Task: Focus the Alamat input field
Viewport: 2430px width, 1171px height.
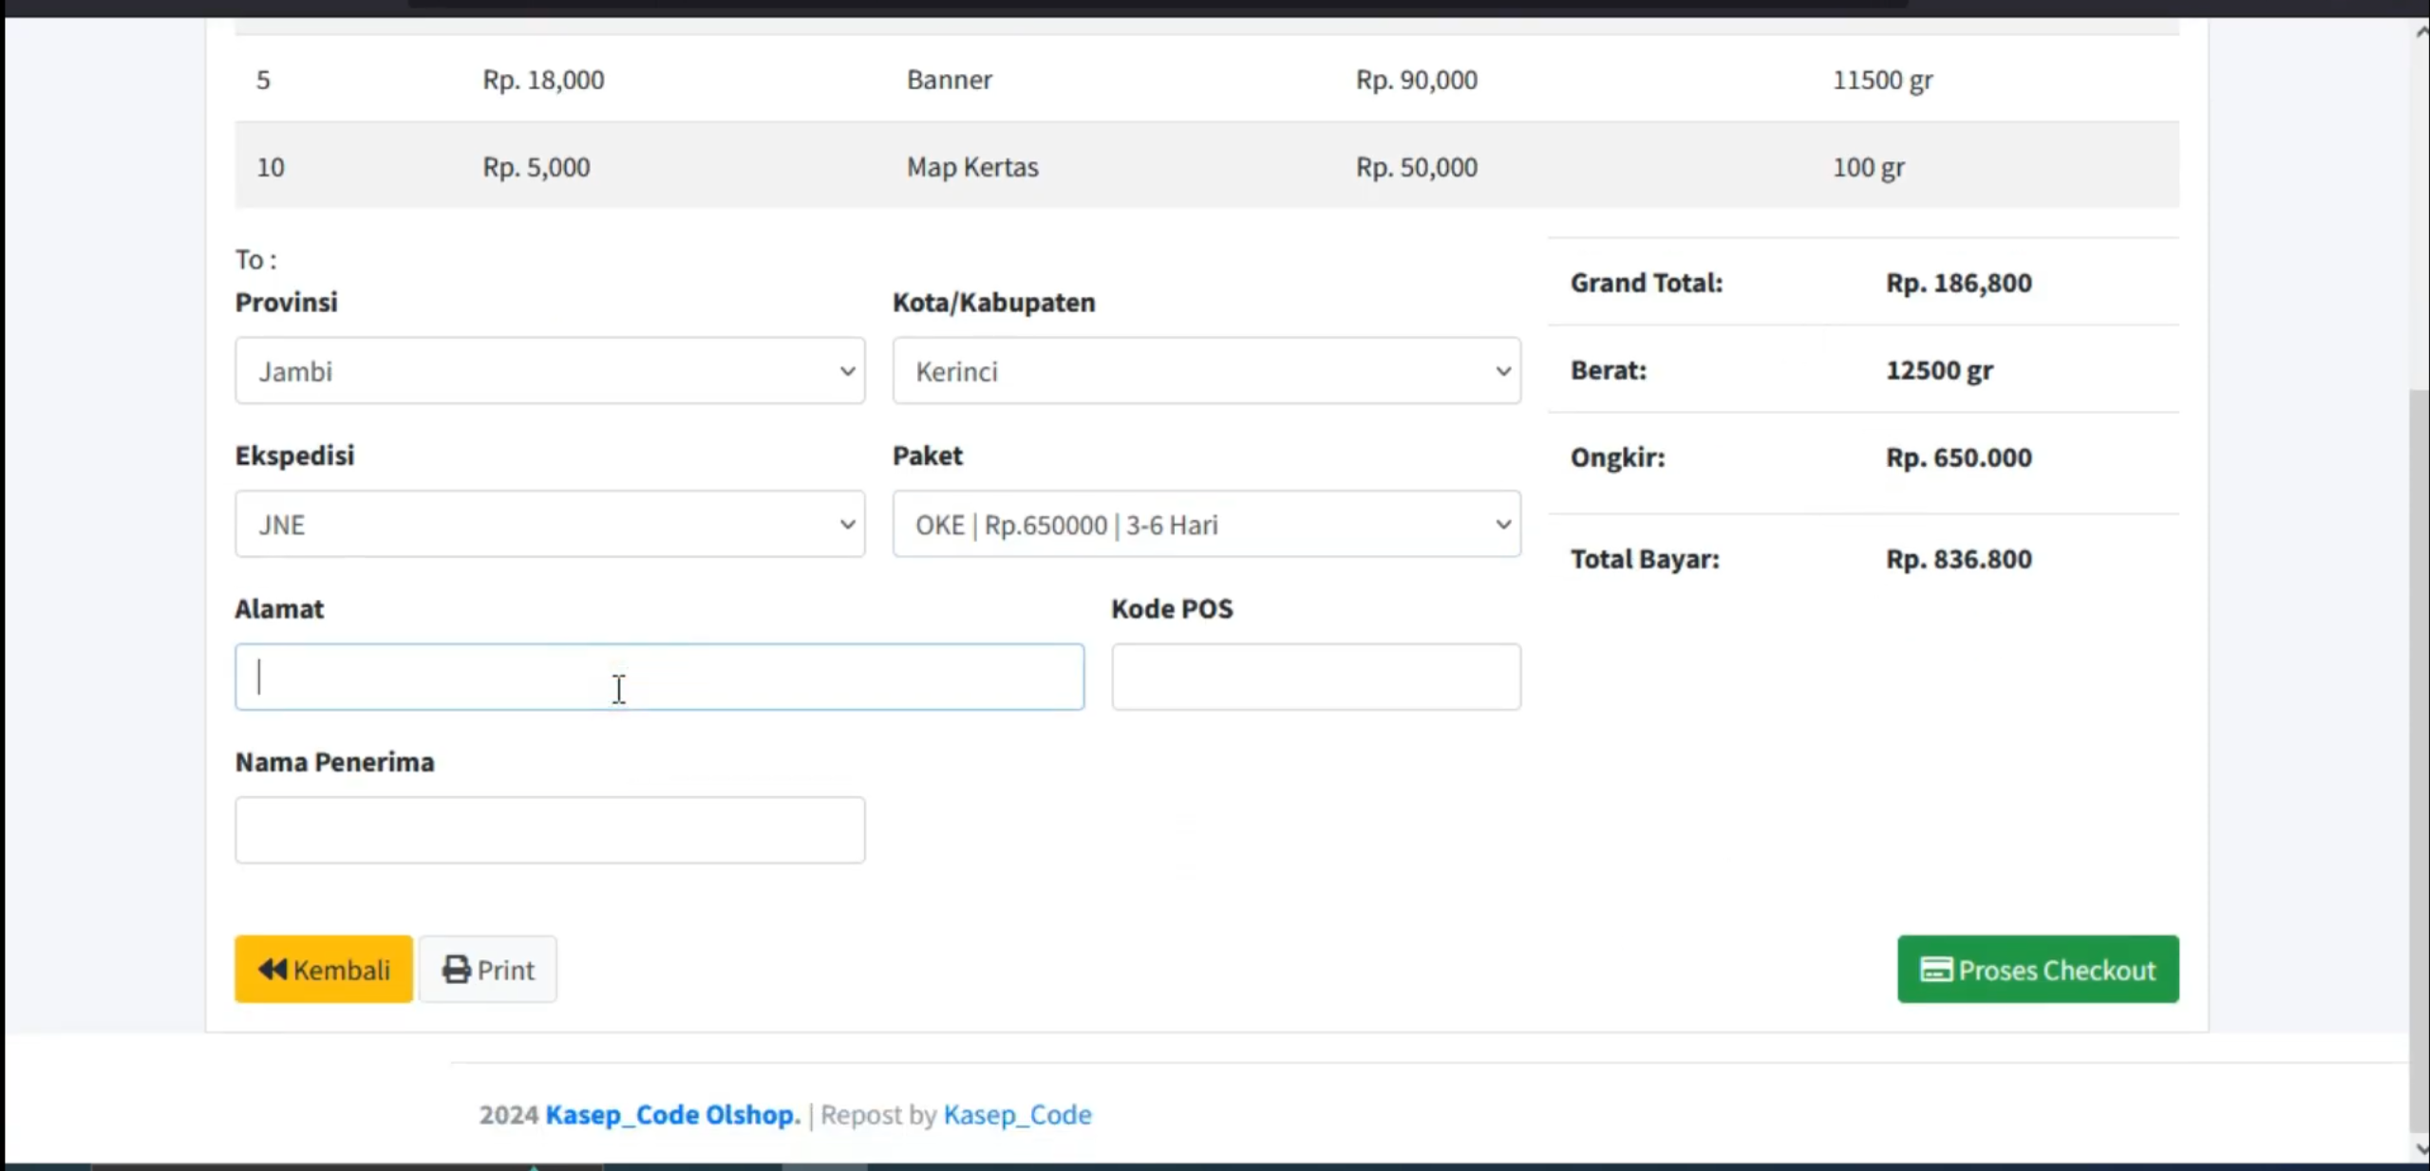Action: [x=659, y=677]
